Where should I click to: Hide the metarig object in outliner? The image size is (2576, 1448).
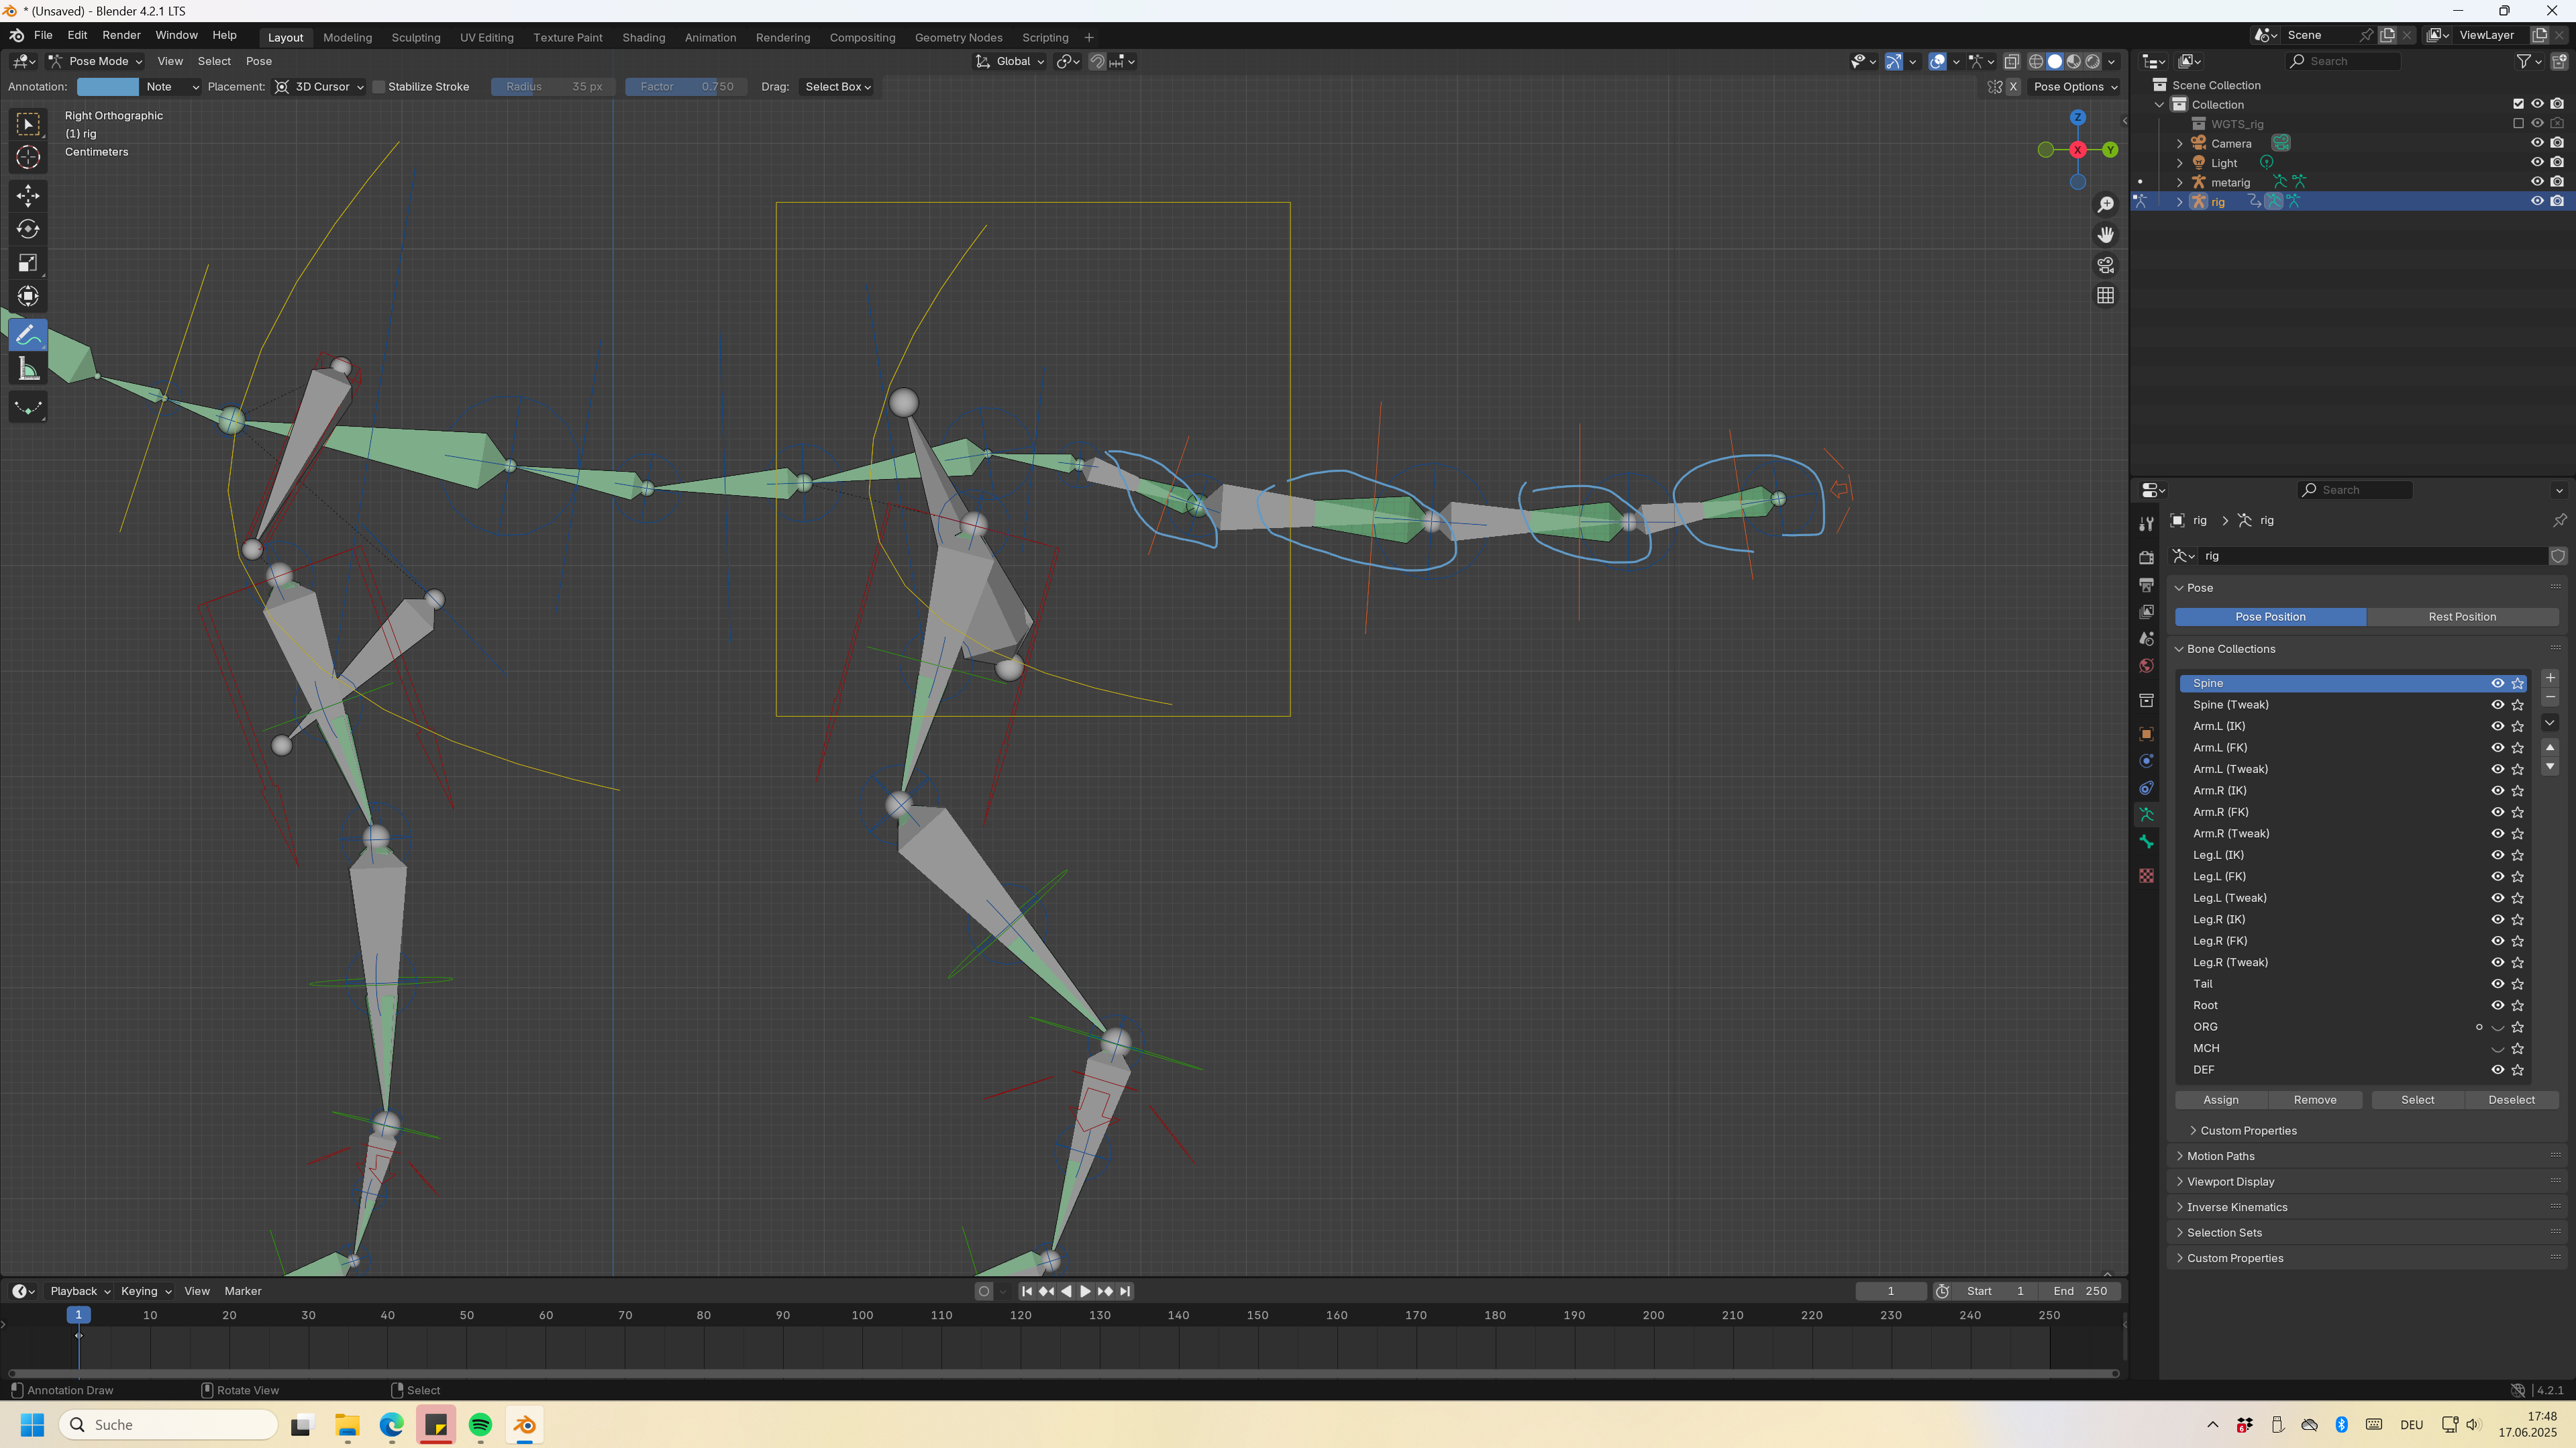tap(2537, 182)
